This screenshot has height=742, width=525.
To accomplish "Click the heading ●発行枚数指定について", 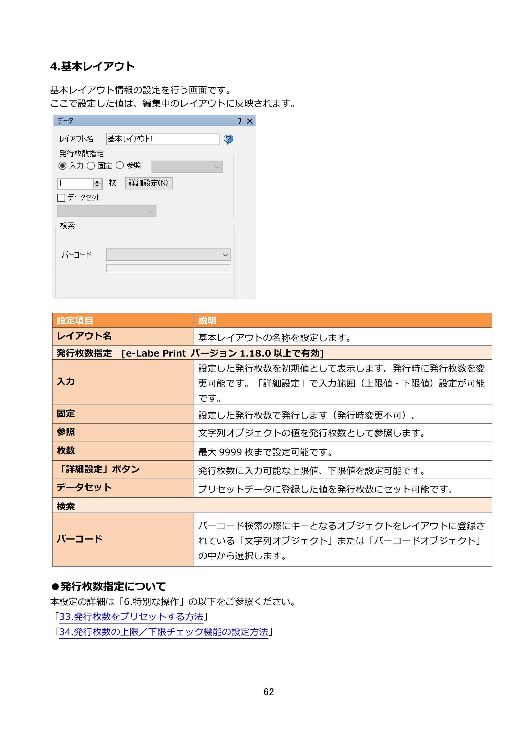I will point(108,586).
